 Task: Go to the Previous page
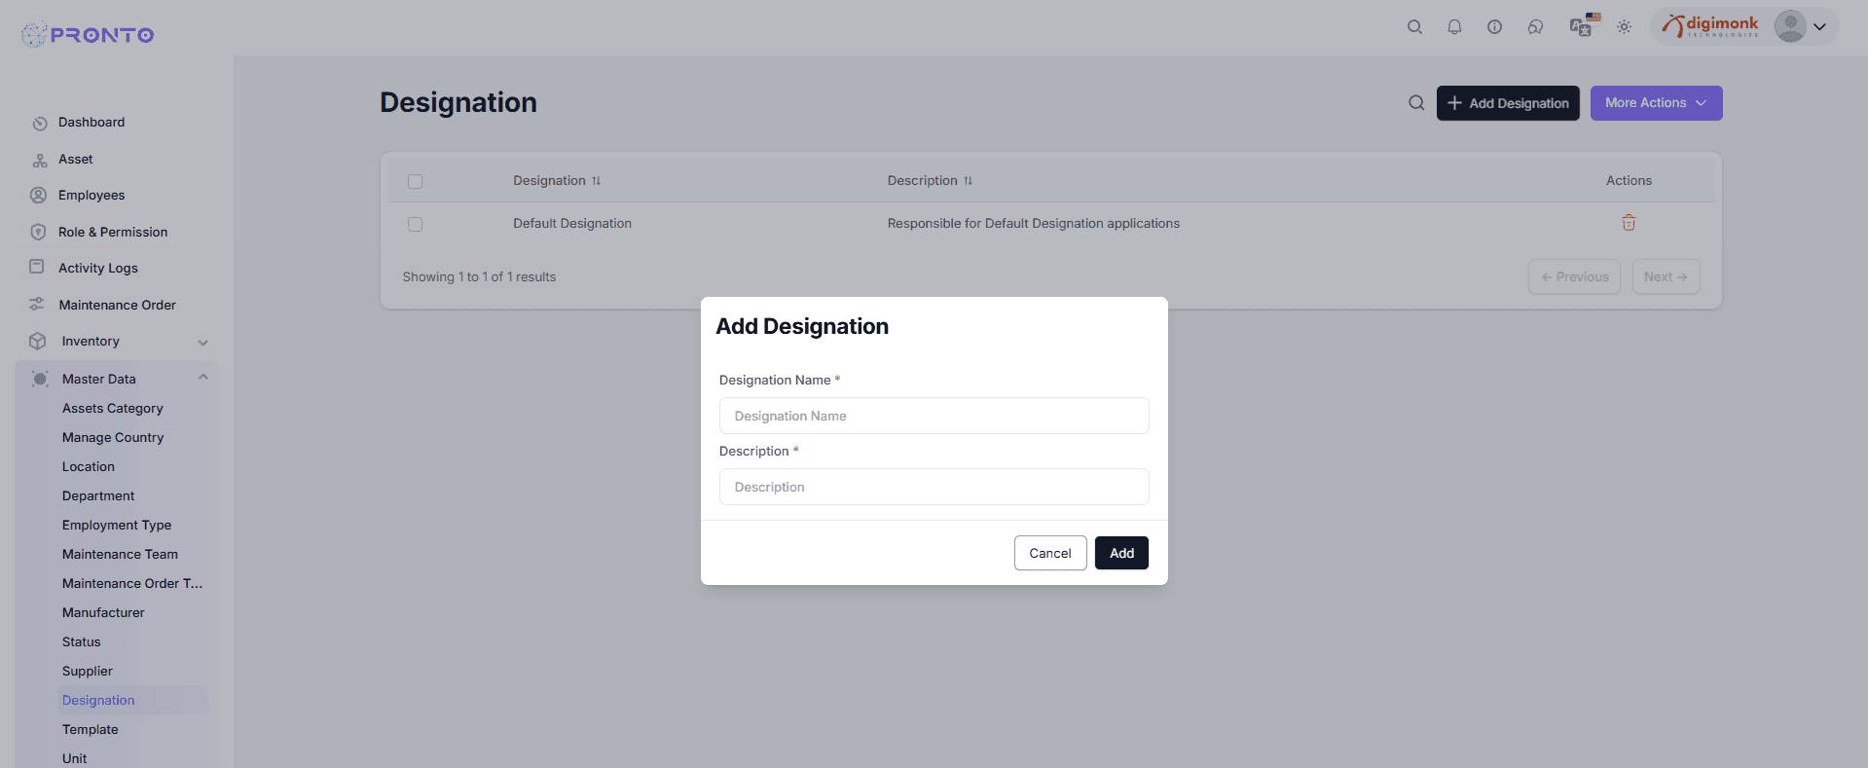[1574, 277]
